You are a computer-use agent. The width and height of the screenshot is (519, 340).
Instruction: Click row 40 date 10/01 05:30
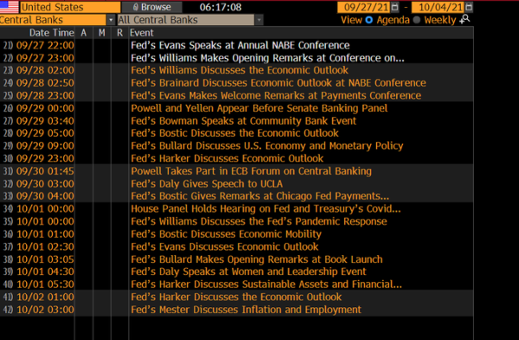(45, 285)
